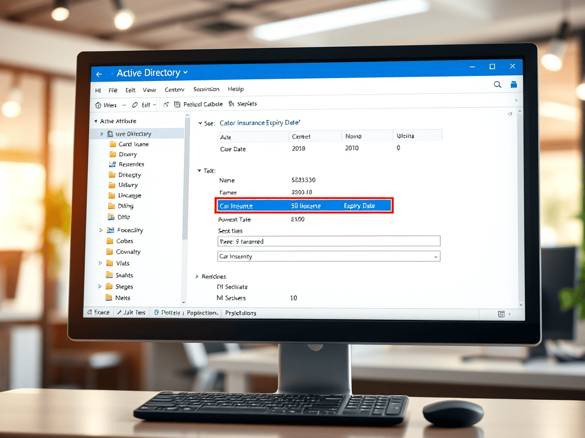Select the highlighted Car Insurance row
Viewport: 585px width, 438px height.
pos(304,205)
